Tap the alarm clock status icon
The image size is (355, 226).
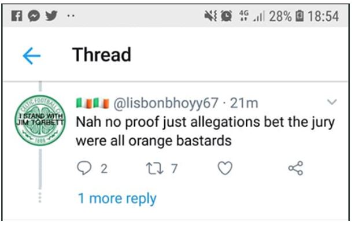[226, 16]
